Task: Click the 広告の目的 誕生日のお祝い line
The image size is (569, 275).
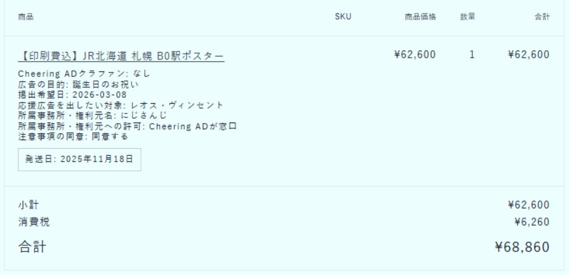Action: pyautogui.click(x=78, y=84)
